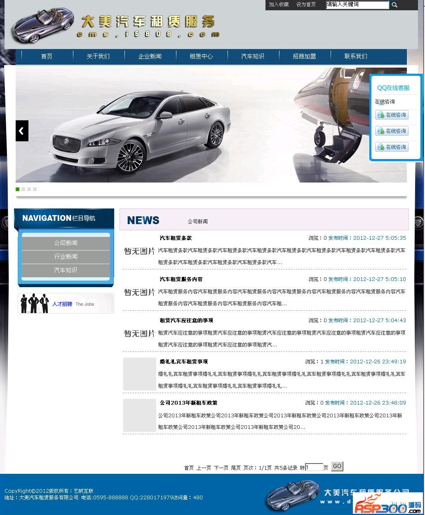Click pagination 下一页 link
This screenshot has height=515, width=425.
pyautogui.click(x=221, y=468)
